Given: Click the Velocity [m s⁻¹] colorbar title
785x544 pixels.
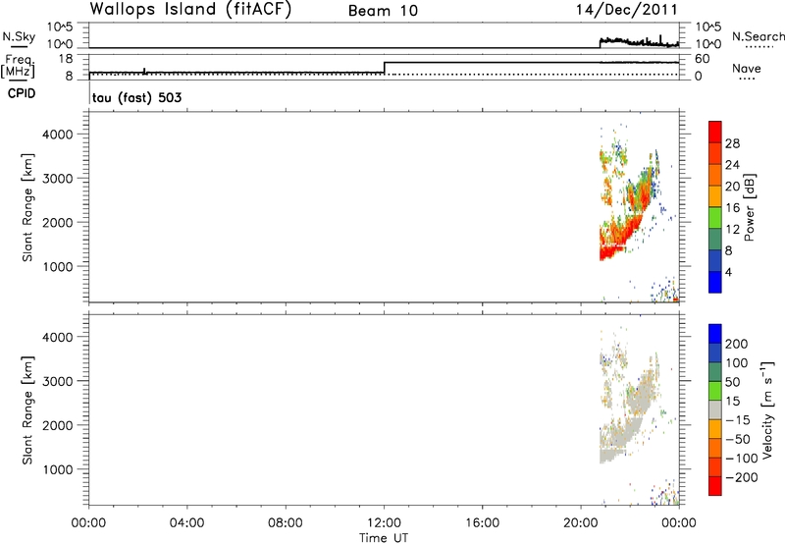Looking at the screenshot, I should [767, 410].
